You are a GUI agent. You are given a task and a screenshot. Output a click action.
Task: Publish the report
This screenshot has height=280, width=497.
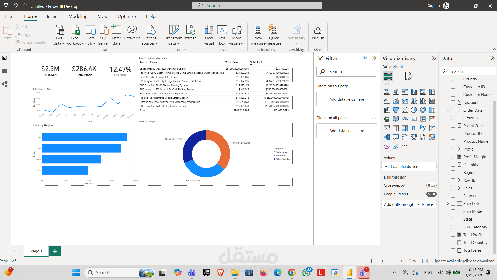click(318, 32)
